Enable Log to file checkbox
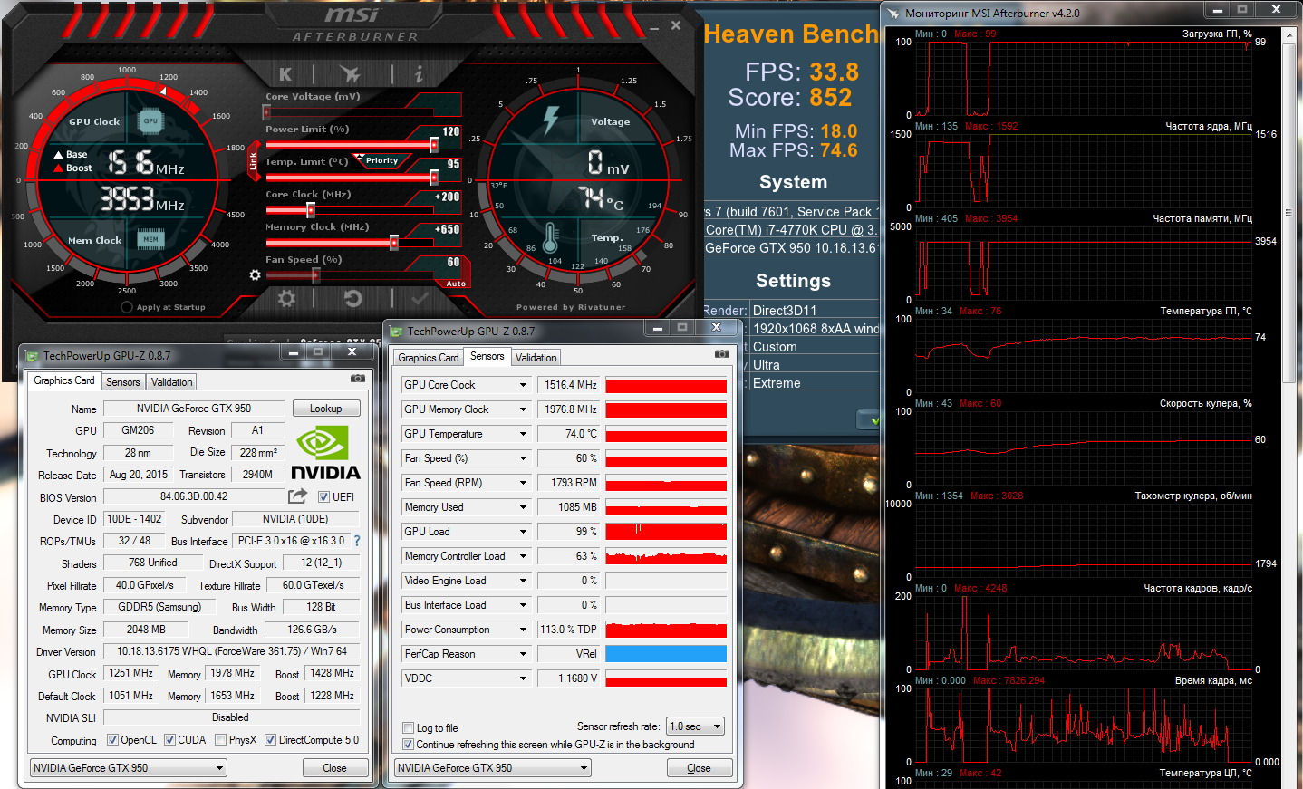 point(409,728)
